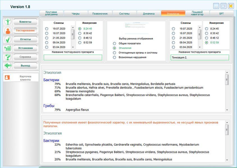Select the Общие показатели display mode
237x168 pixels.
click(114, 44)
